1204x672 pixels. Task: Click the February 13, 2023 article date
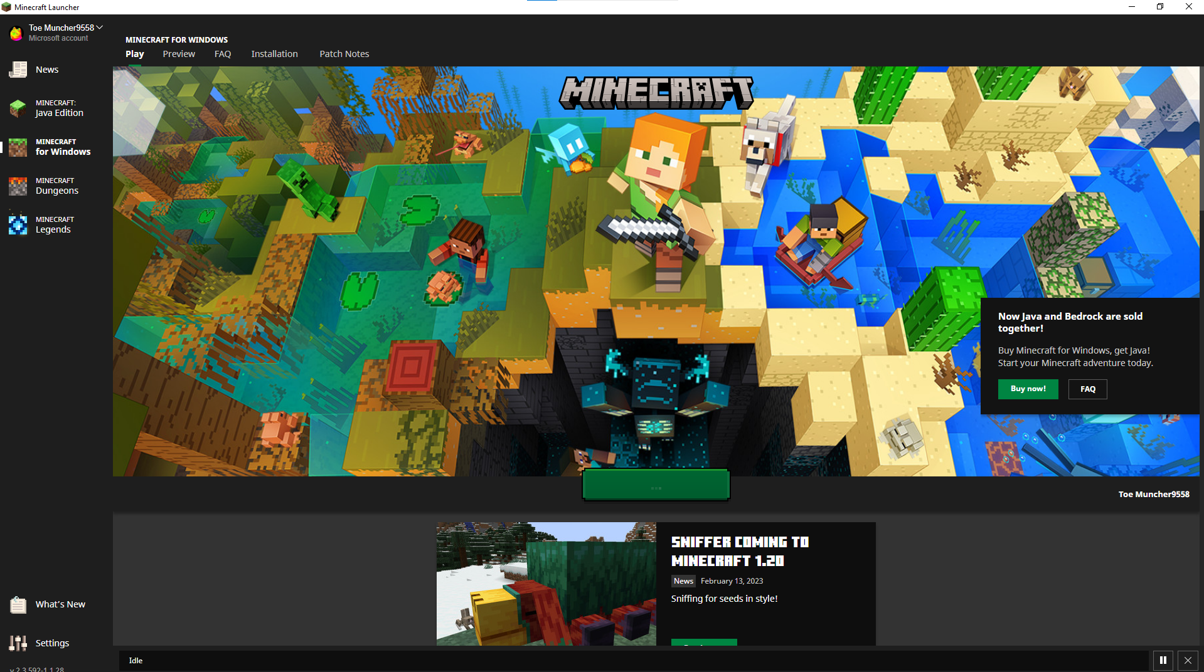click(732, 581)
